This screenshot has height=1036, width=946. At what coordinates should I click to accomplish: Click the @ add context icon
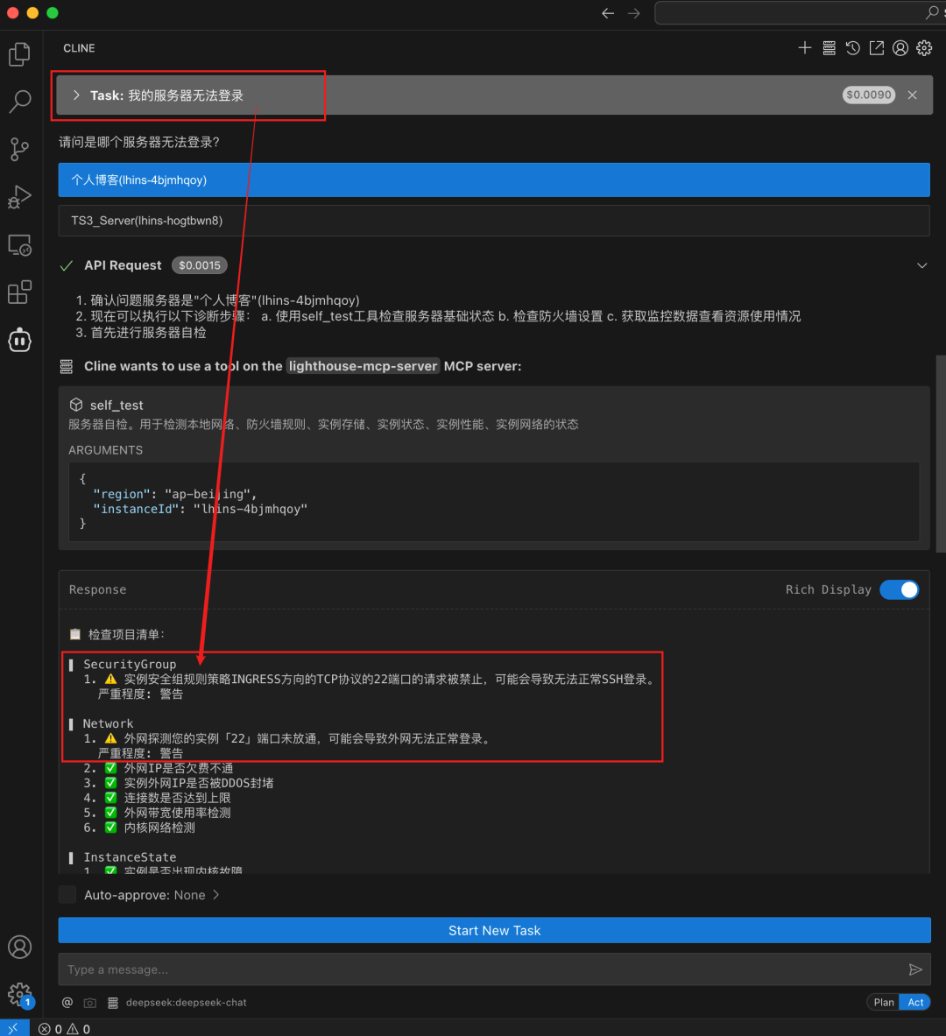pos(67,1003)
